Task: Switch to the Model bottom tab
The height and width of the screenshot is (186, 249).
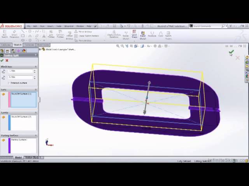Action: 18,158
